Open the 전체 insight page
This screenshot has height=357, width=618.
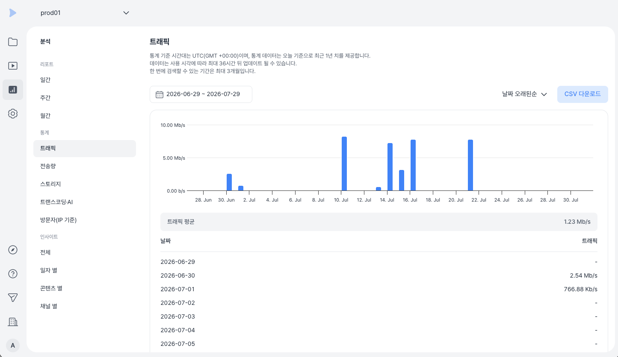[85, 252]
